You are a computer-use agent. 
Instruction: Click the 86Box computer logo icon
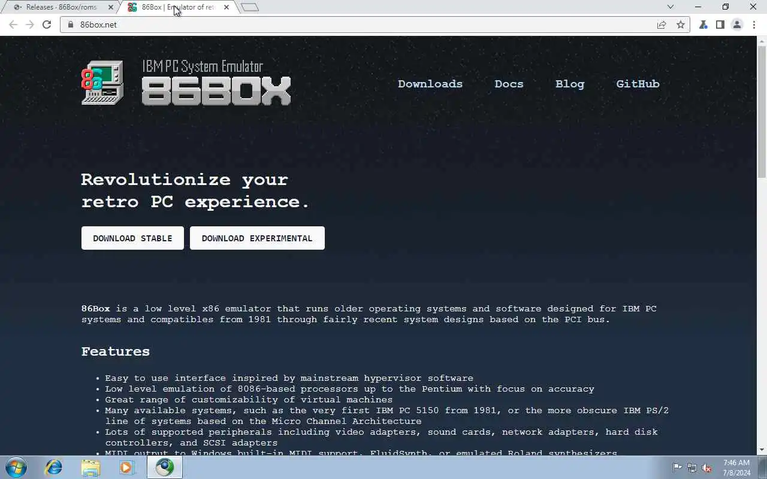tap(102, 83)
